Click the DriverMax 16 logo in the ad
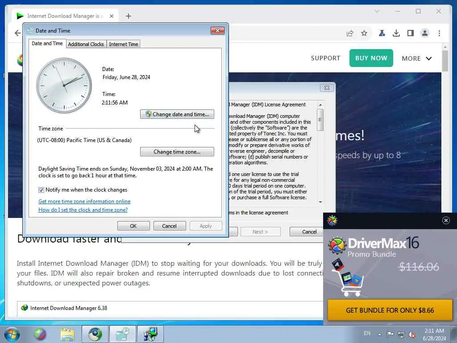Viewport: 457px width, 343px height. point(374,247)
